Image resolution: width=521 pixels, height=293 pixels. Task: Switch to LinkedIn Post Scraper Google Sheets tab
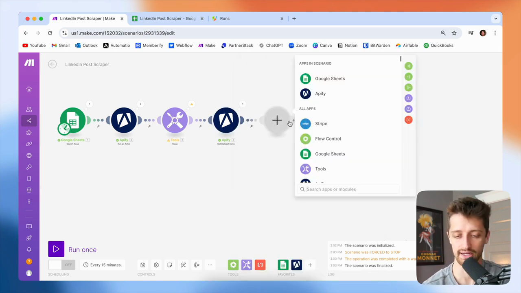coord(168,18)
